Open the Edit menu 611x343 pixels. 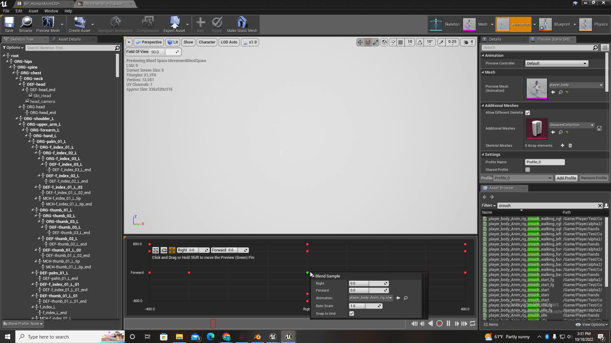19,11
